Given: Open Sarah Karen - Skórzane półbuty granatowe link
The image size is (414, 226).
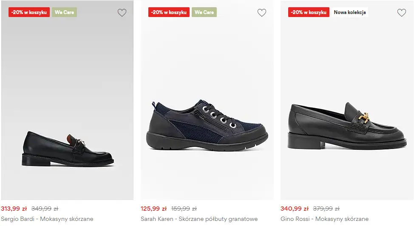Looking at the screenshot, I should pos(199,219).
